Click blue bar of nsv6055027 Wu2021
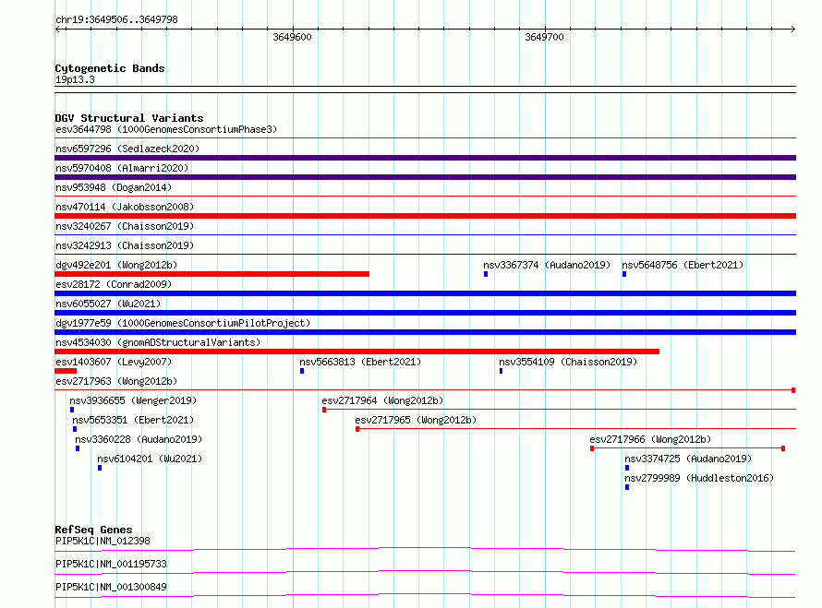The height and width of the screenshot is (608, 822). pyautogui.click(x=425, y=313)
